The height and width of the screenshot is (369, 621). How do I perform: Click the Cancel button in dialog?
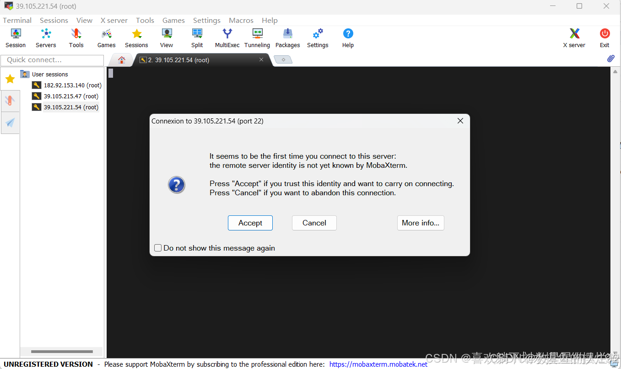tap(314, 223)
